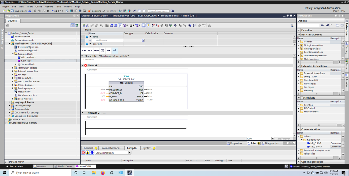Undo the last action with the undo arrow
Screen dimensions: 349x176
53,11
